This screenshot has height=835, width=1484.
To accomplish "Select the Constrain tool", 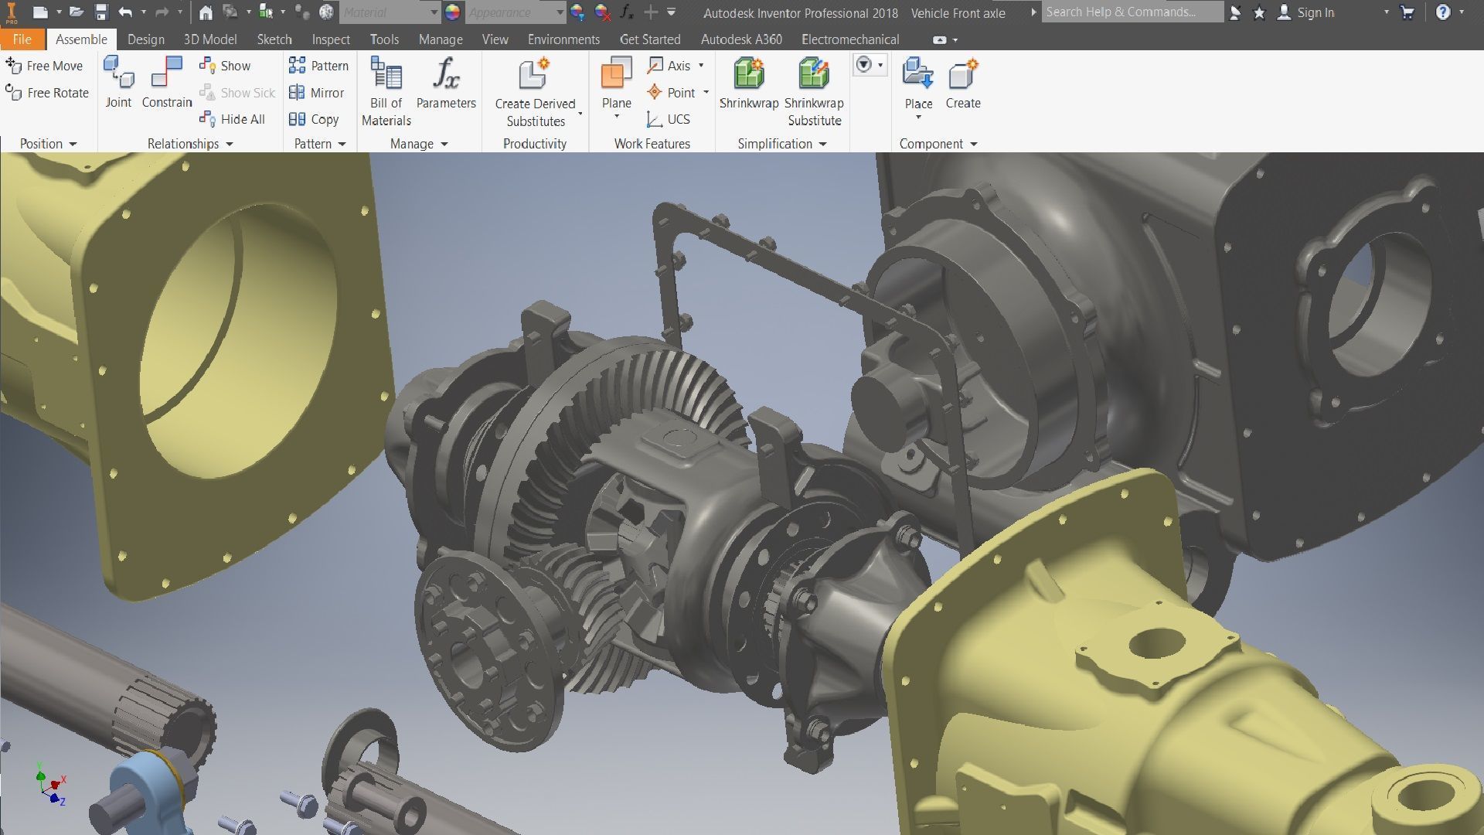I will 167,72.
